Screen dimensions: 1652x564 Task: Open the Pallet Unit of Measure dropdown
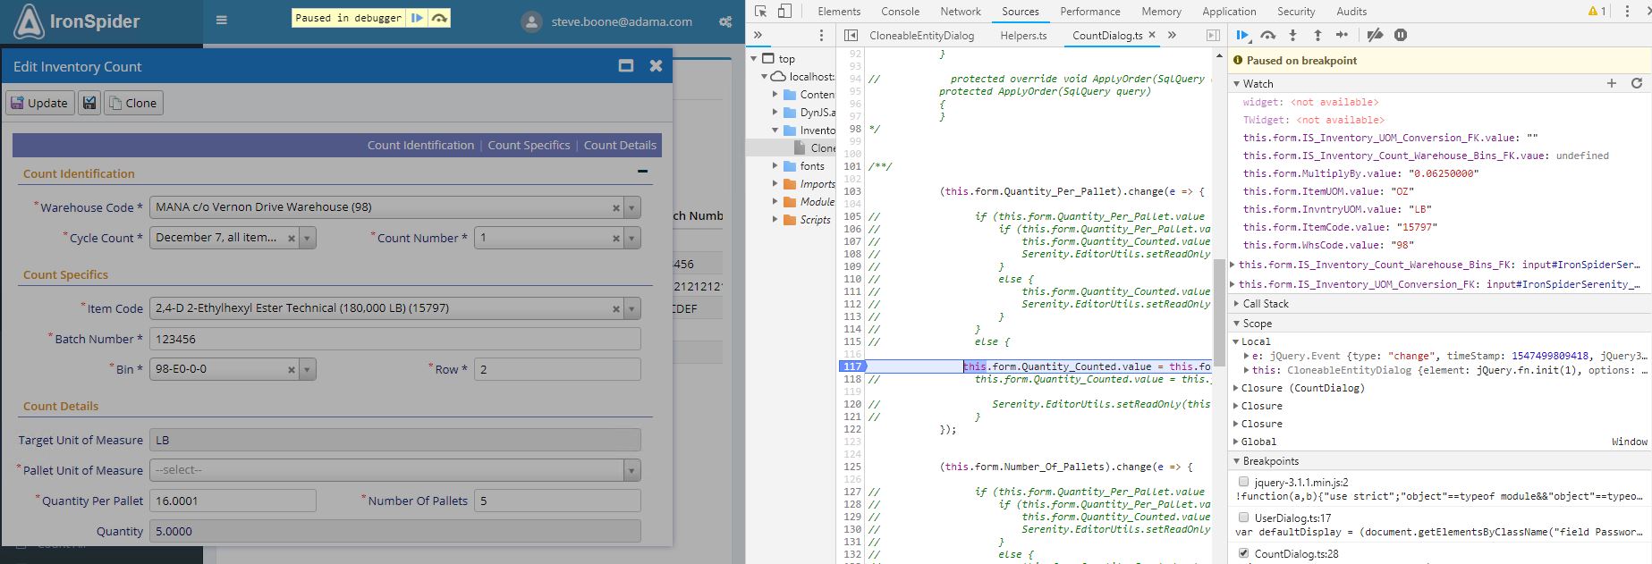pyautogui.click(x=632, y=470)
